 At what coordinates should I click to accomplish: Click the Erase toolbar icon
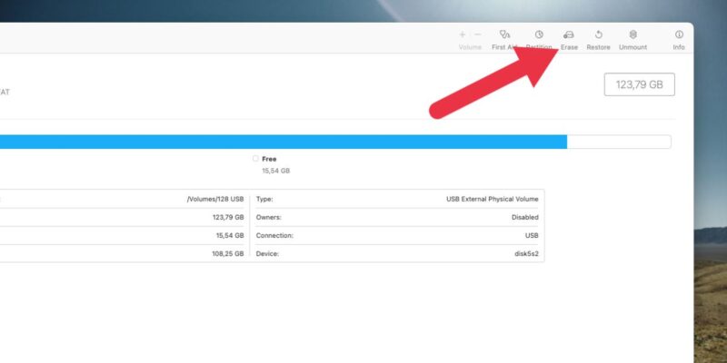click(x=569, y=34)
